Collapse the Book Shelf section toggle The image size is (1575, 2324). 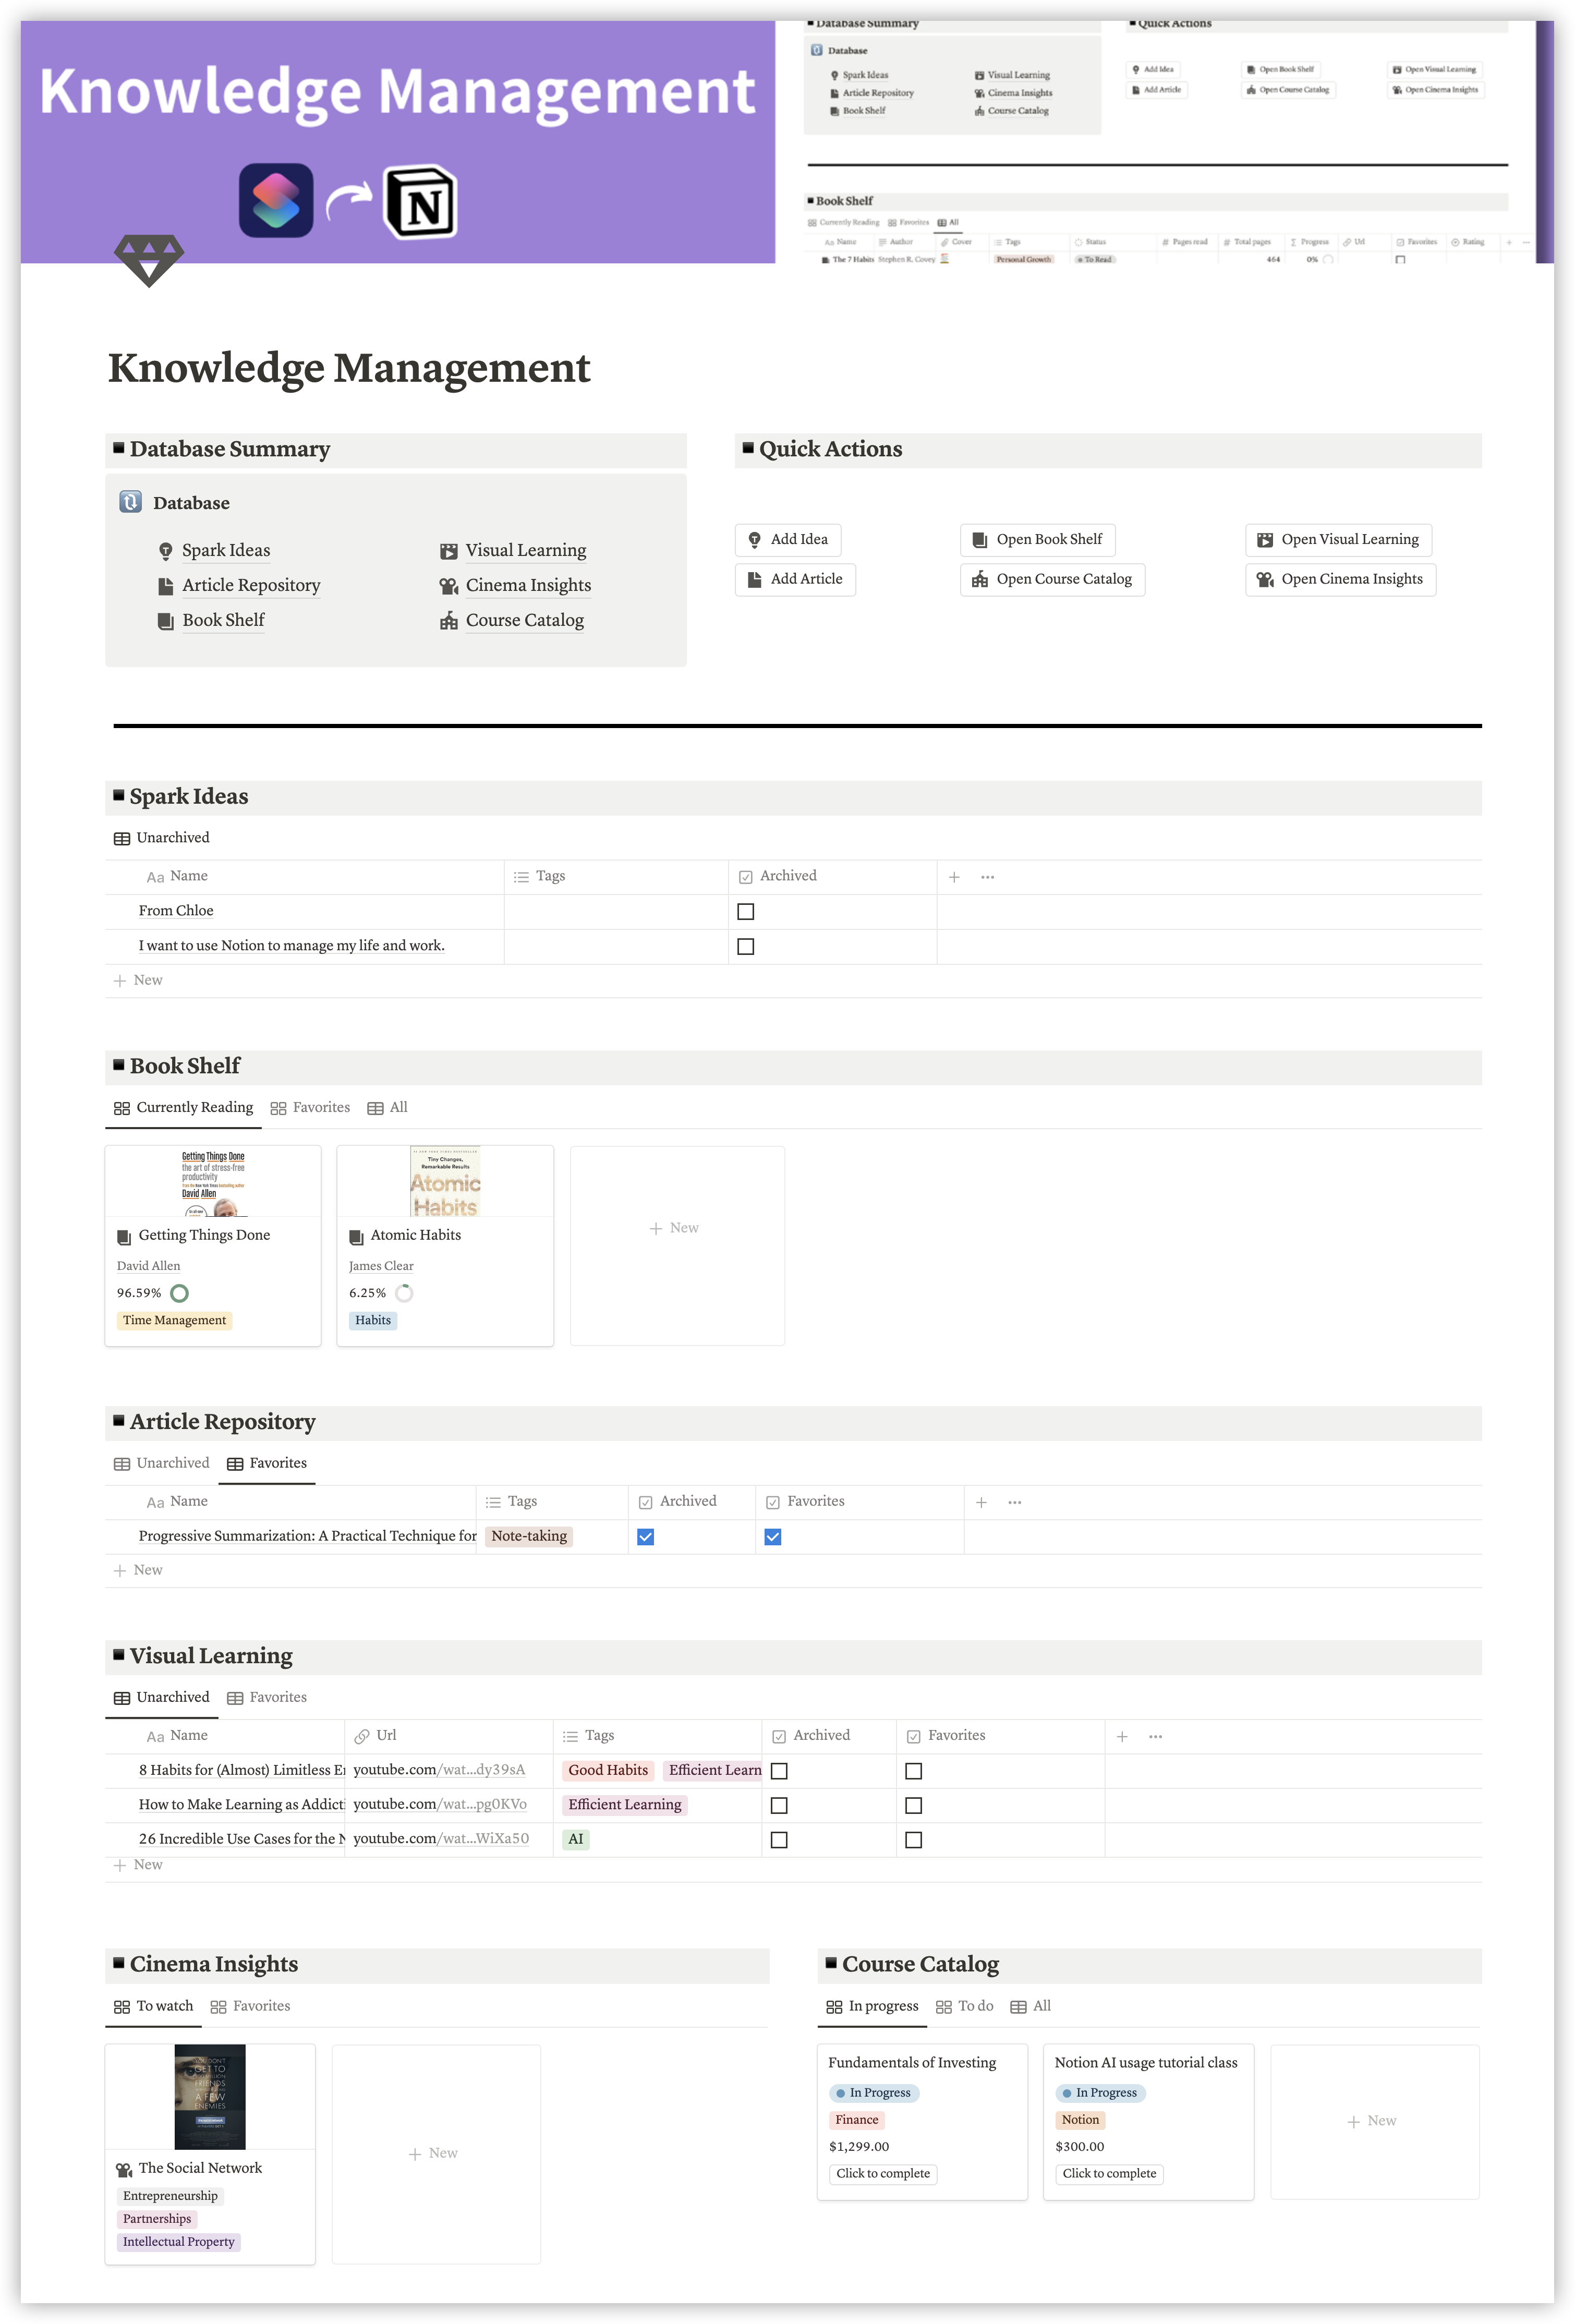pyautogui.click(x=119, y=1065)
